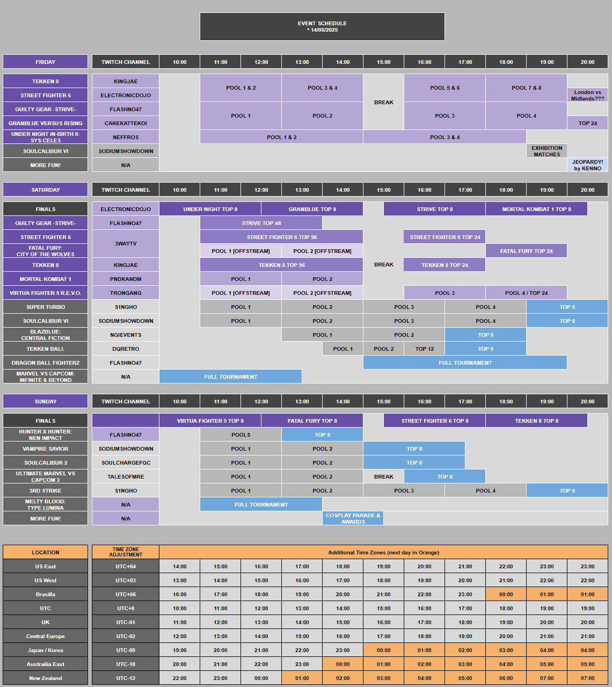Click the GRANBLUE TOP 8 block
This screenshot has width=612, height=687.
[312, 209]
